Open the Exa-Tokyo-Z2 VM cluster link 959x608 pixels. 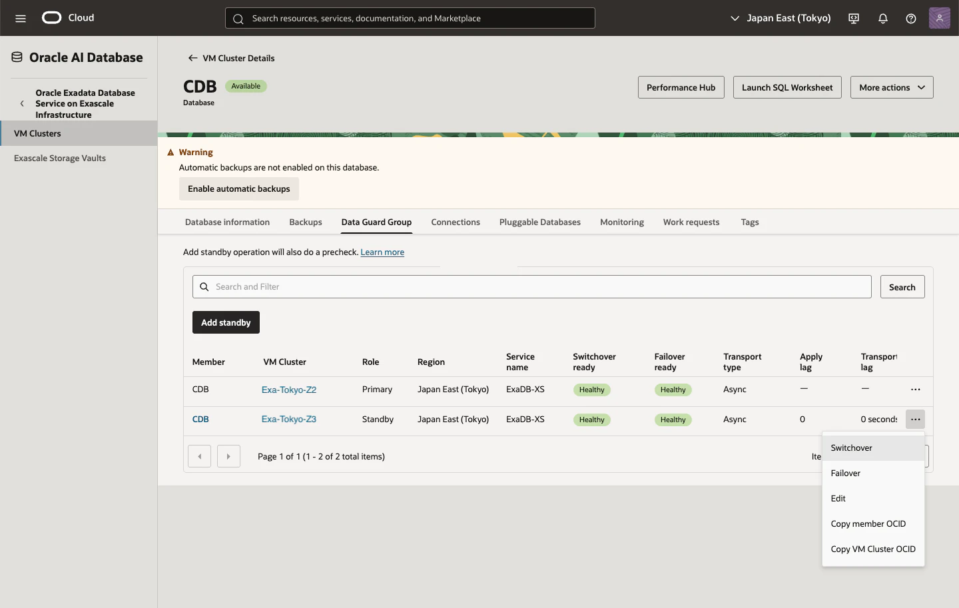tap(289, 390)
